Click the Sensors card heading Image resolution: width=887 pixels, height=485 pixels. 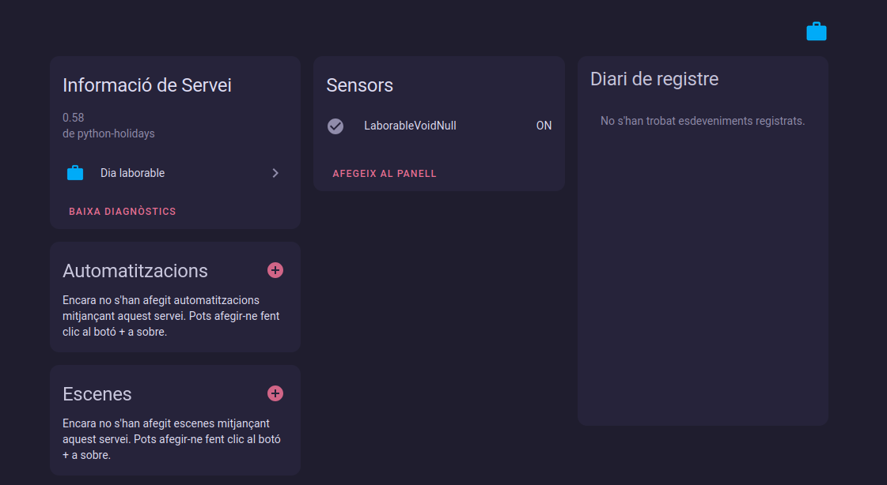point(360,85)
